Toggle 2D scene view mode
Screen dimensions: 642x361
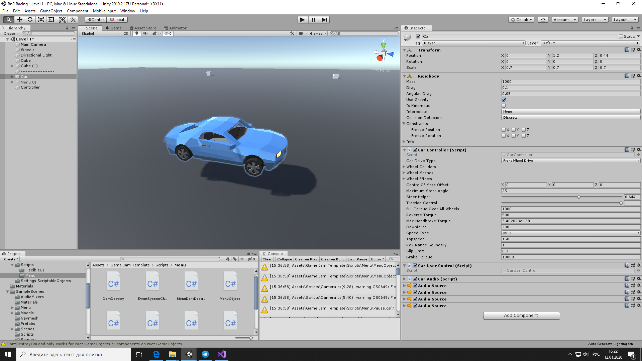point(126,33)
